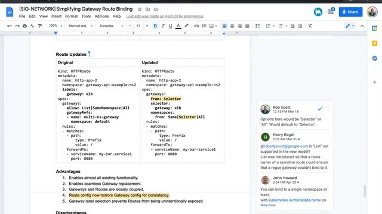Screen dimensions: 382x214
Task: Resolve Rob Scott's comment thread
Action: [320, 109]
